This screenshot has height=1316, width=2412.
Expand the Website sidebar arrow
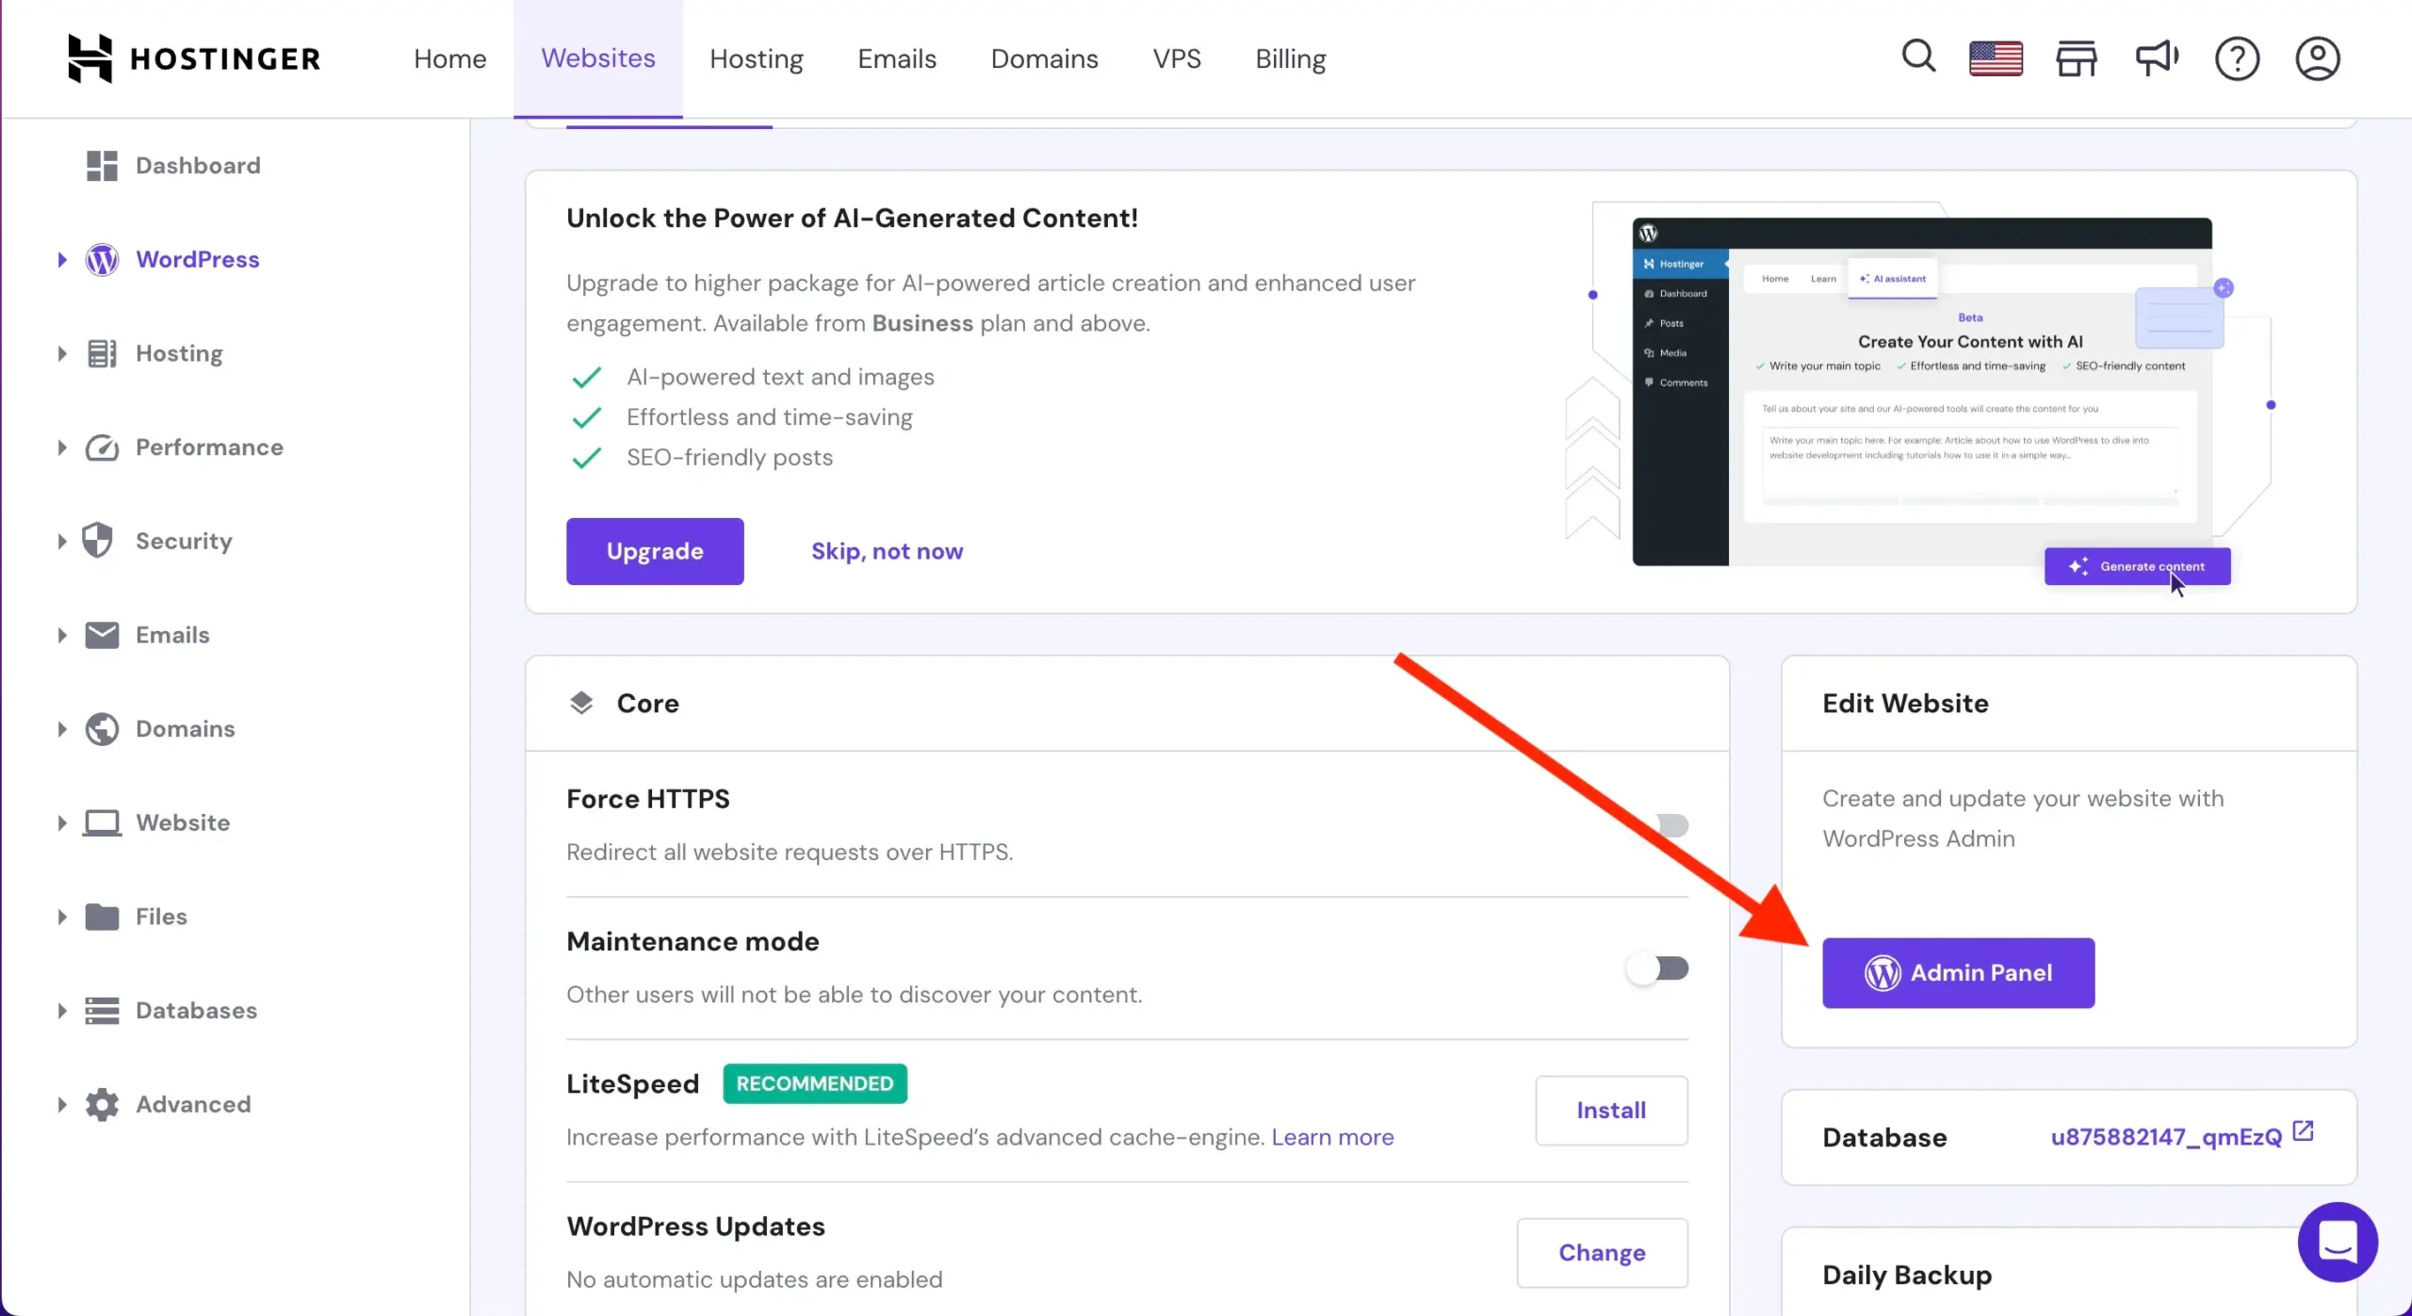[62, 822]
